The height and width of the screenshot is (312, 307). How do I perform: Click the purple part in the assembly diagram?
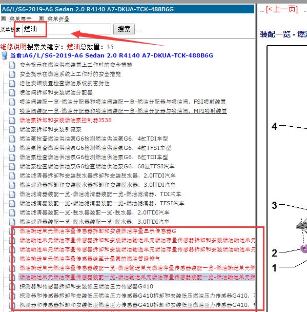304,249
